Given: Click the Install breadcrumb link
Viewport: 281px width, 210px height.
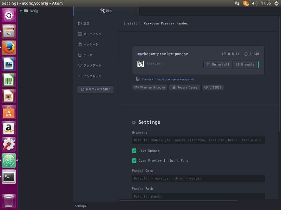Looking at the screenshot, I should pos(130,23).
